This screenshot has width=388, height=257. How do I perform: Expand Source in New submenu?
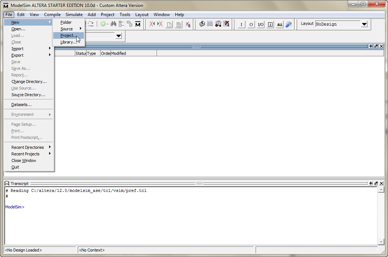pyautogui.click(x=69, y=29)
